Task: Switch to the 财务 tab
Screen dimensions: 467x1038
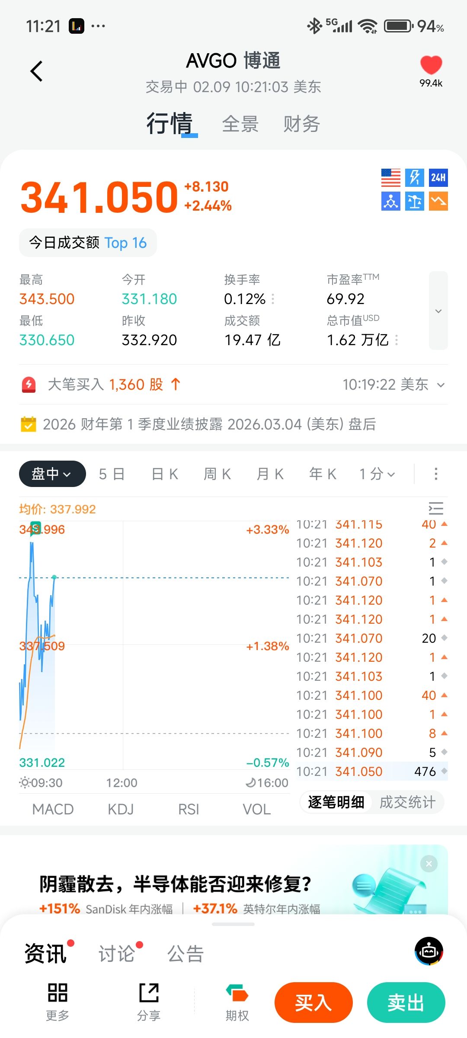Action: click(x=301, y=124)
